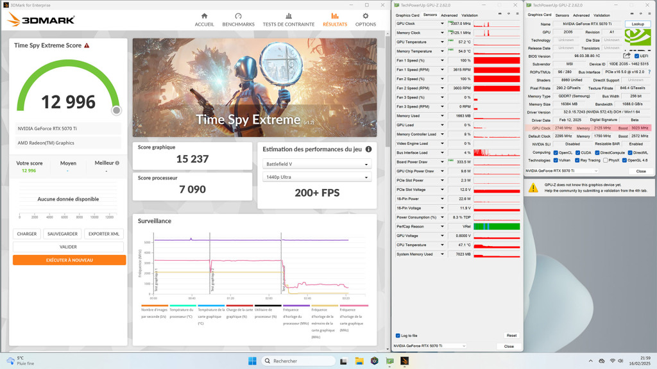This screenshot has height=369, width=657.
Task: Open BENCHMARKS tab in 3DMark
Action: 239,20
